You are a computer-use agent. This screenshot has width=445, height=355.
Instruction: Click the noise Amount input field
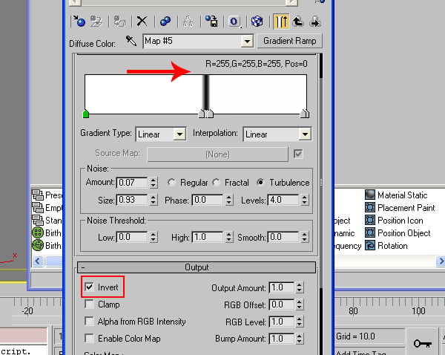132,182
